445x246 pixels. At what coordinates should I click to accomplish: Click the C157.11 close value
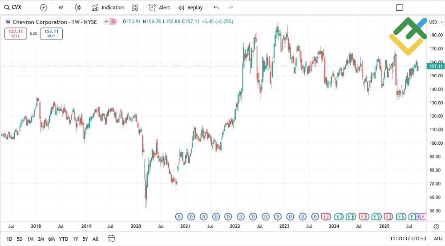click(191, 21)
